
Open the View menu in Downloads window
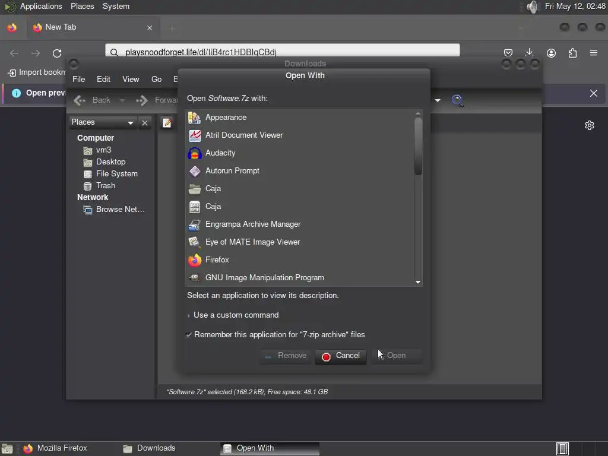click(131, 79)
